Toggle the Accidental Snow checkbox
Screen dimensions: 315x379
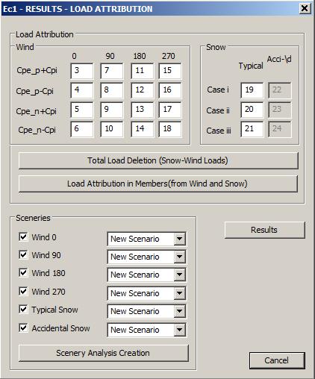23,328
